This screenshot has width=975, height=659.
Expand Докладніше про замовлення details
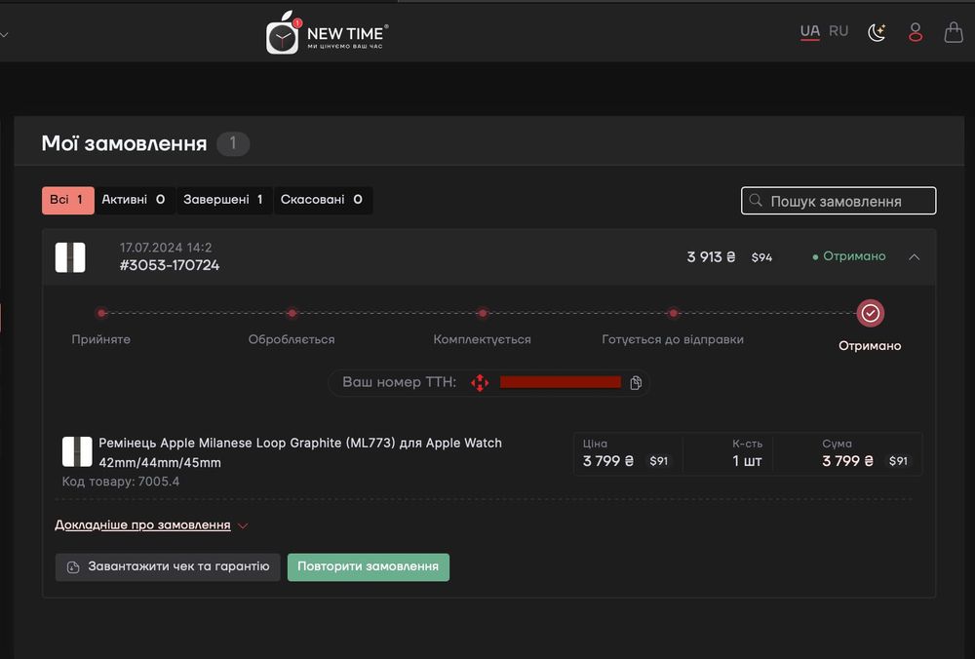pos(142,524)
